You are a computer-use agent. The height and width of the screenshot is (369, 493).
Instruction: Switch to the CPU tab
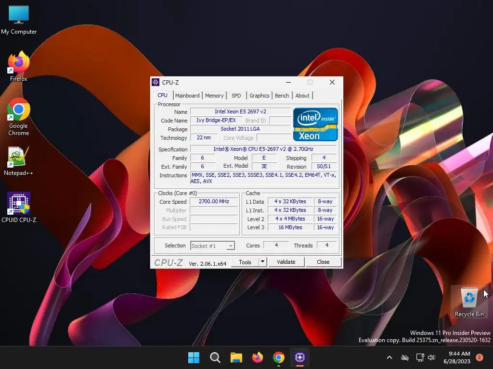[163, 95]
